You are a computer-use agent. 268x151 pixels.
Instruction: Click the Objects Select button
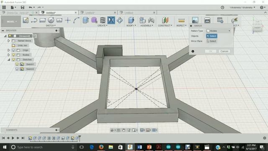212,36
